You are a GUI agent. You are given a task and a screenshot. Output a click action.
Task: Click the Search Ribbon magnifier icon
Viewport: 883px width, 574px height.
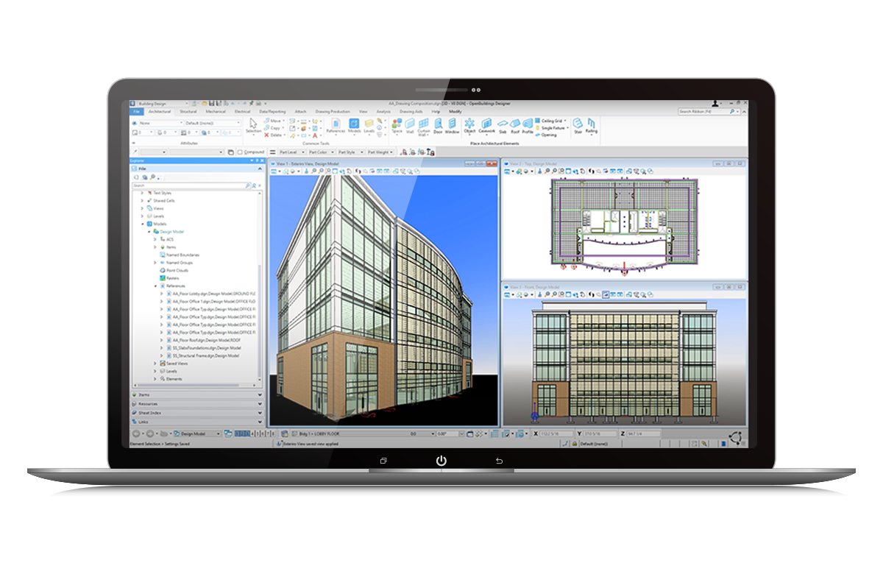731,111
